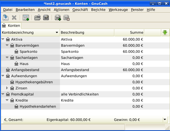Open the Berichte menu

pos(98,10)
